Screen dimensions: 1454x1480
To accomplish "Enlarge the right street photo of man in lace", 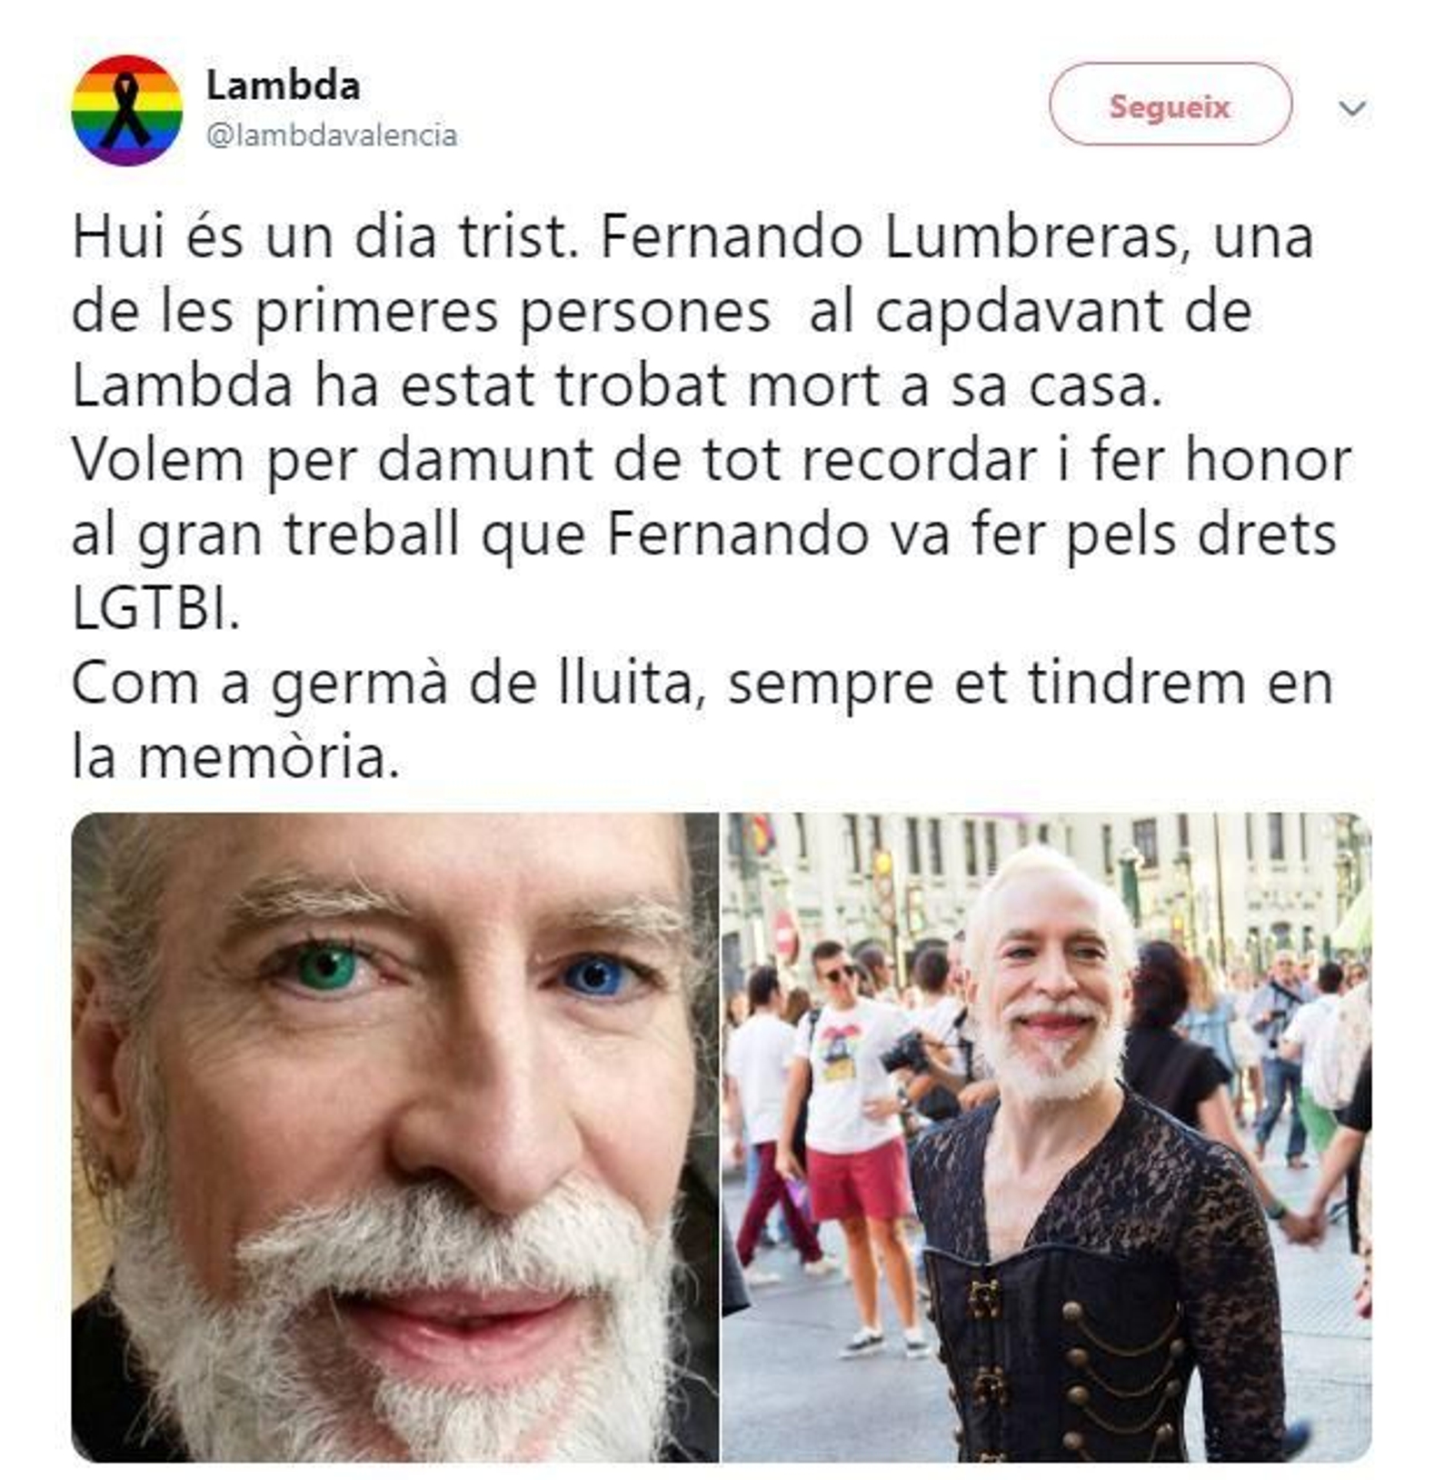I will (1047, 1137).
